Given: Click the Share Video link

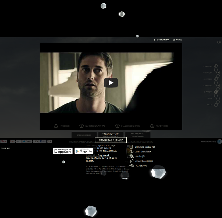Looking at the screenshot, I should click(x=162, y=40).
